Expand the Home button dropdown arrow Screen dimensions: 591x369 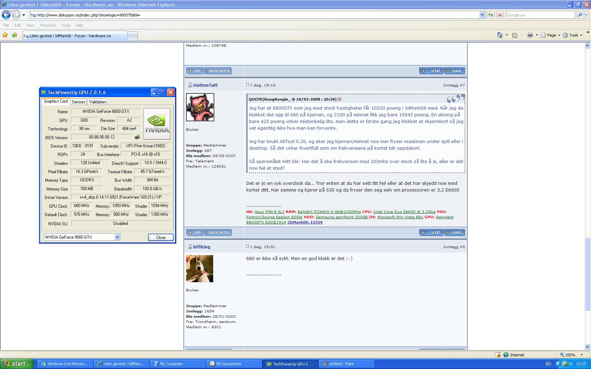click(x=507, y=35)
